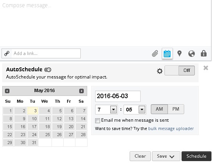
Task: Open AutoSchedule settings gear
Action: pos(160,71)
